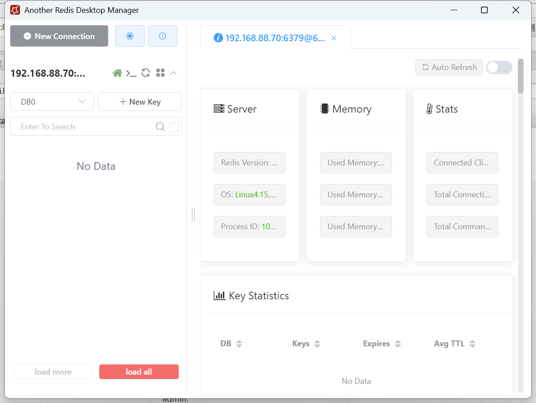Click the 192.168.88.70 connection name
The width and height of the screenshot is (536, 403).
[48, 73]
